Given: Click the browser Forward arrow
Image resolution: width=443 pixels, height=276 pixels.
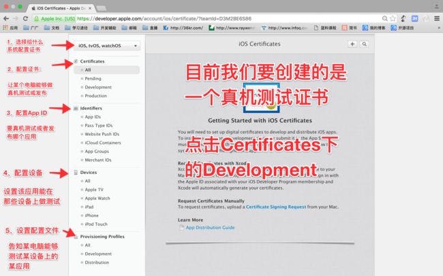Looking at the screenshot, I should point(16,18).
